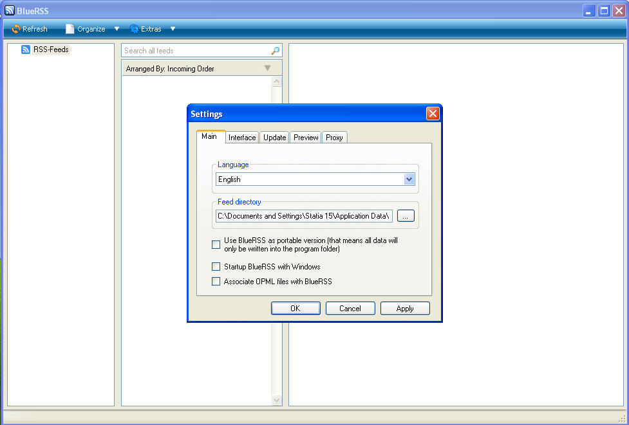
Task: Select English in the Language combo box
Action: pos(309,179)
